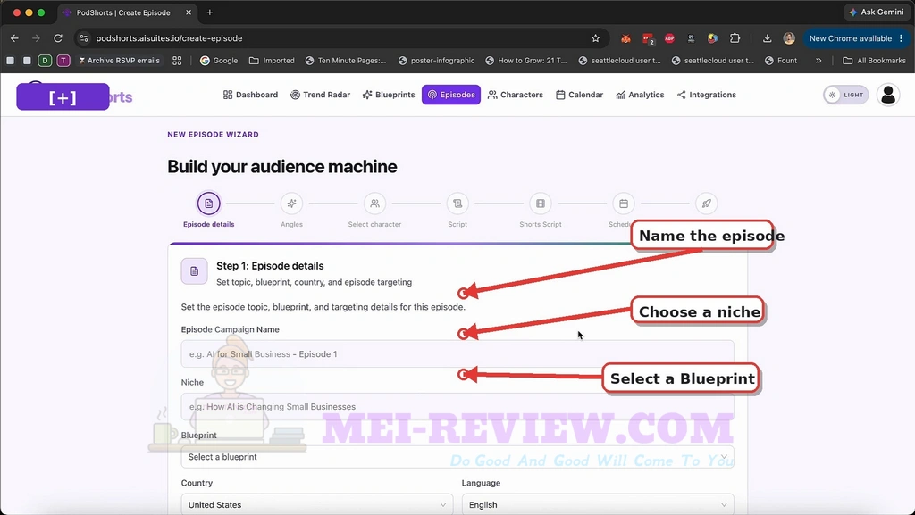The image size is (915, 515).
Task: Click the browser back arrow
Action: 14,38
